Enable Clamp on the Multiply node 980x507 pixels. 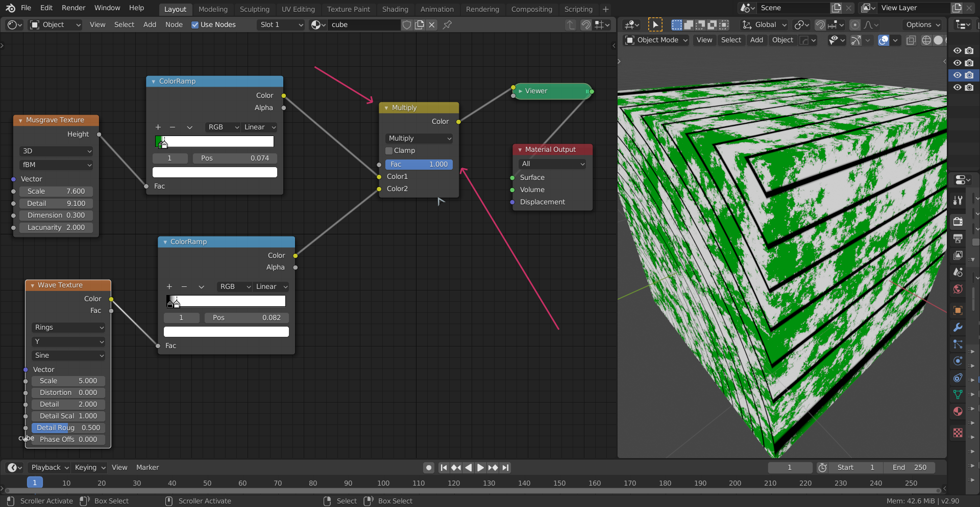click(x=389, y=150)
